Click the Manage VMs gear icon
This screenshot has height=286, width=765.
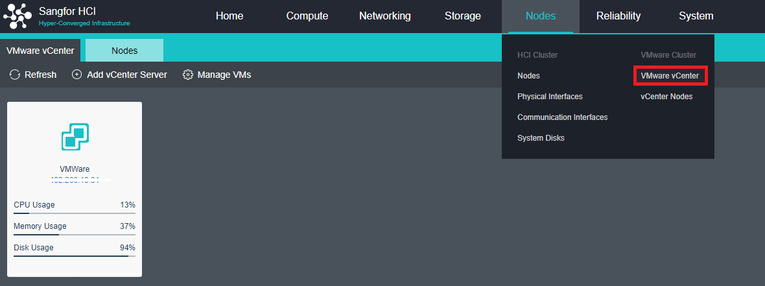click(x=188, y=75)
